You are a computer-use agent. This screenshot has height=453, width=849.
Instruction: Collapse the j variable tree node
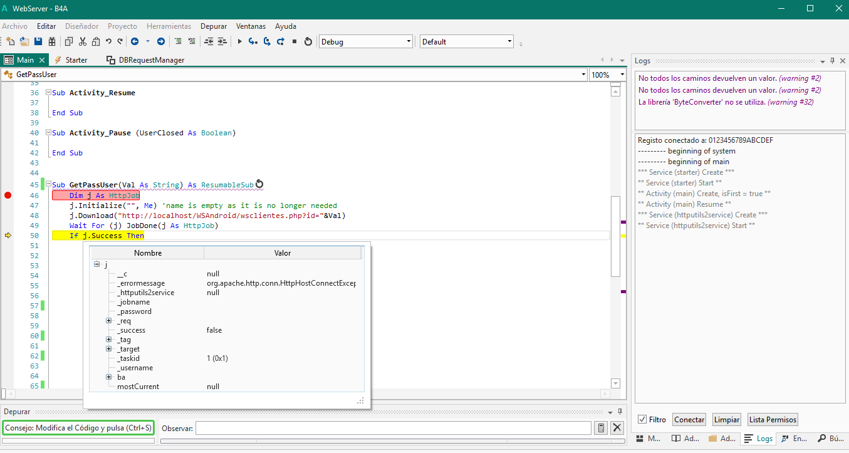click(x=96, y=264)
